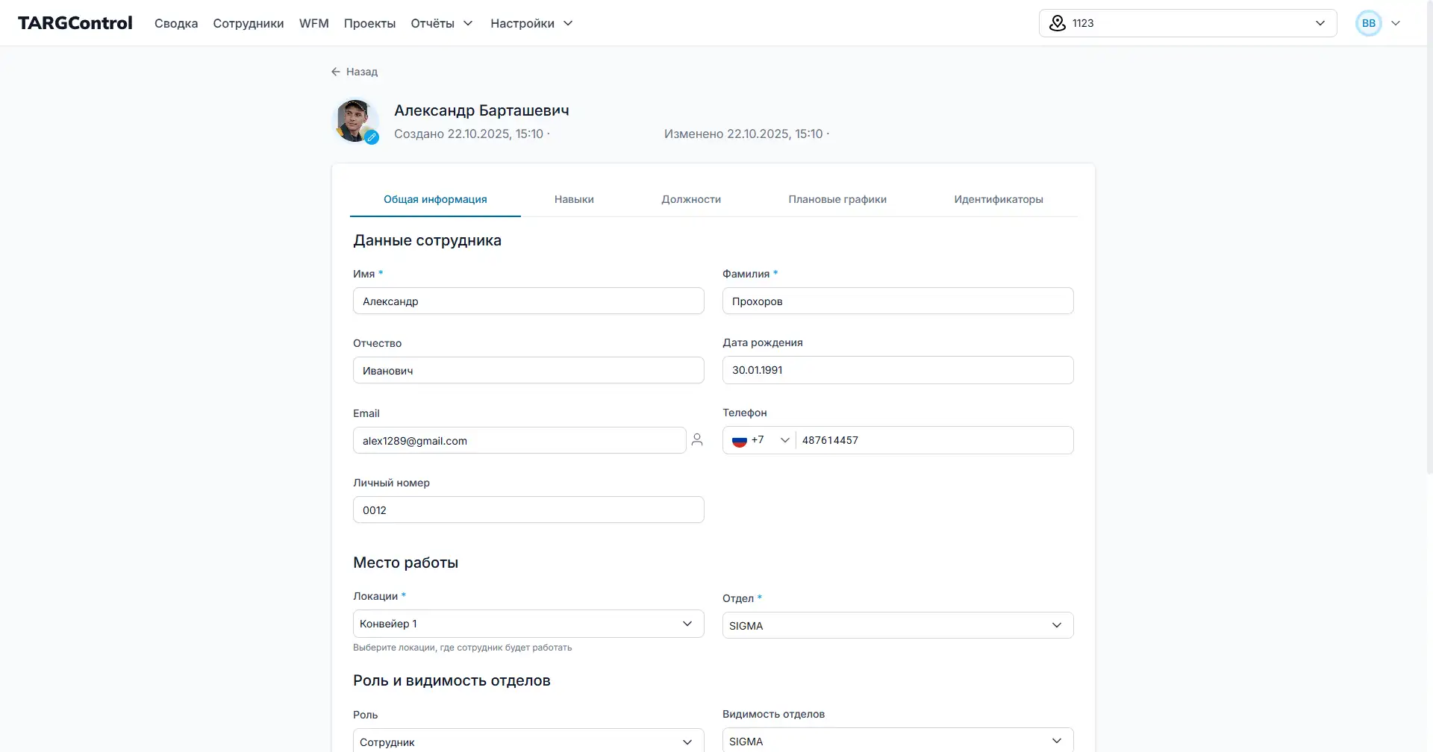The width and height of the screenshot is (1433, 752).
Task: Click the Фамилия field containing Прохоров
Action: click(x=898, y=301)
